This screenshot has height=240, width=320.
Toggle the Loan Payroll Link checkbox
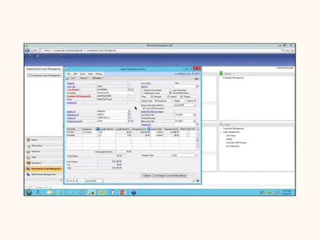point(170,90)
